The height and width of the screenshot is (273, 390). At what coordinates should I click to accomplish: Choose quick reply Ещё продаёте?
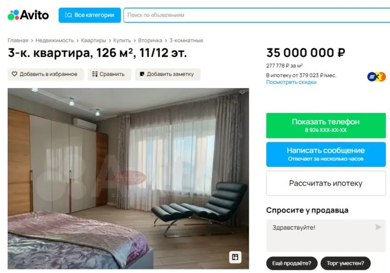292,263
